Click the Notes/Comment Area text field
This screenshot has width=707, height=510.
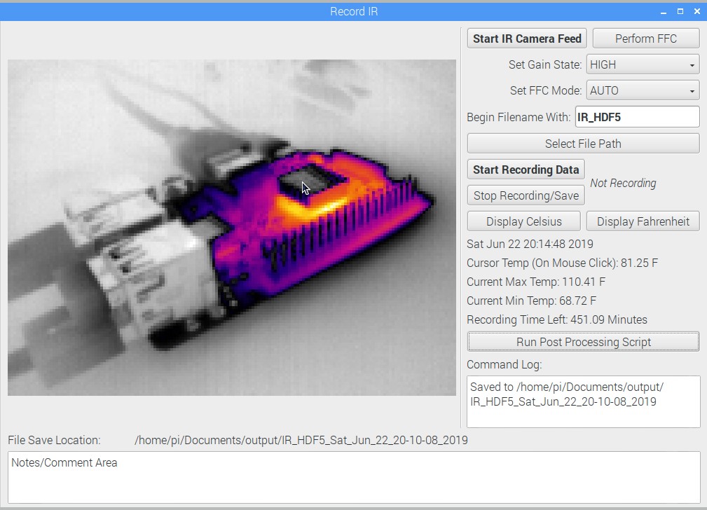pos(354,478)
